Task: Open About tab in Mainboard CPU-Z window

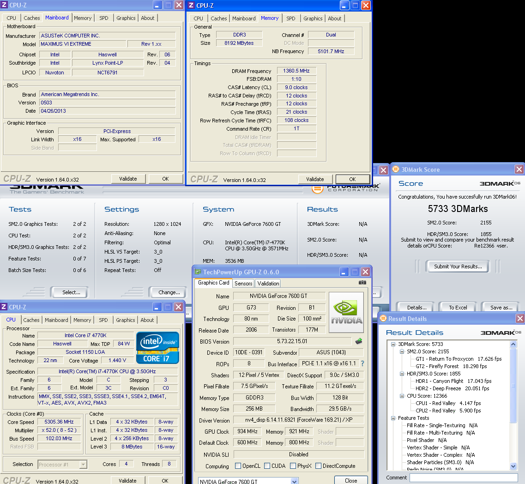Action: (x=148, y=18)
